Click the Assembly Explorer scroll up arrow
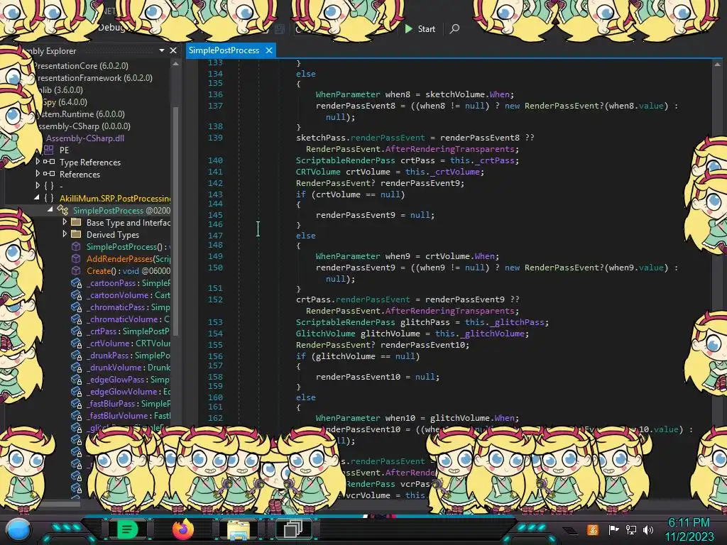727x545 pixels. (176, 64)
